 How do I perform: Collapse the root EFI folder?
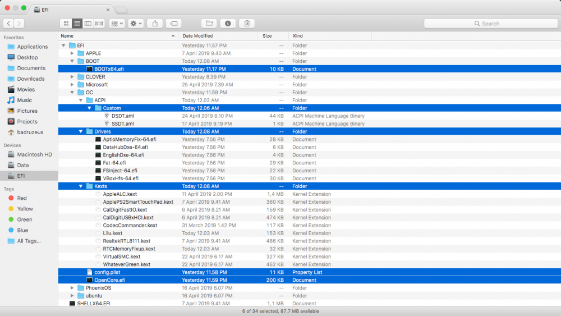tap(63, 45)
